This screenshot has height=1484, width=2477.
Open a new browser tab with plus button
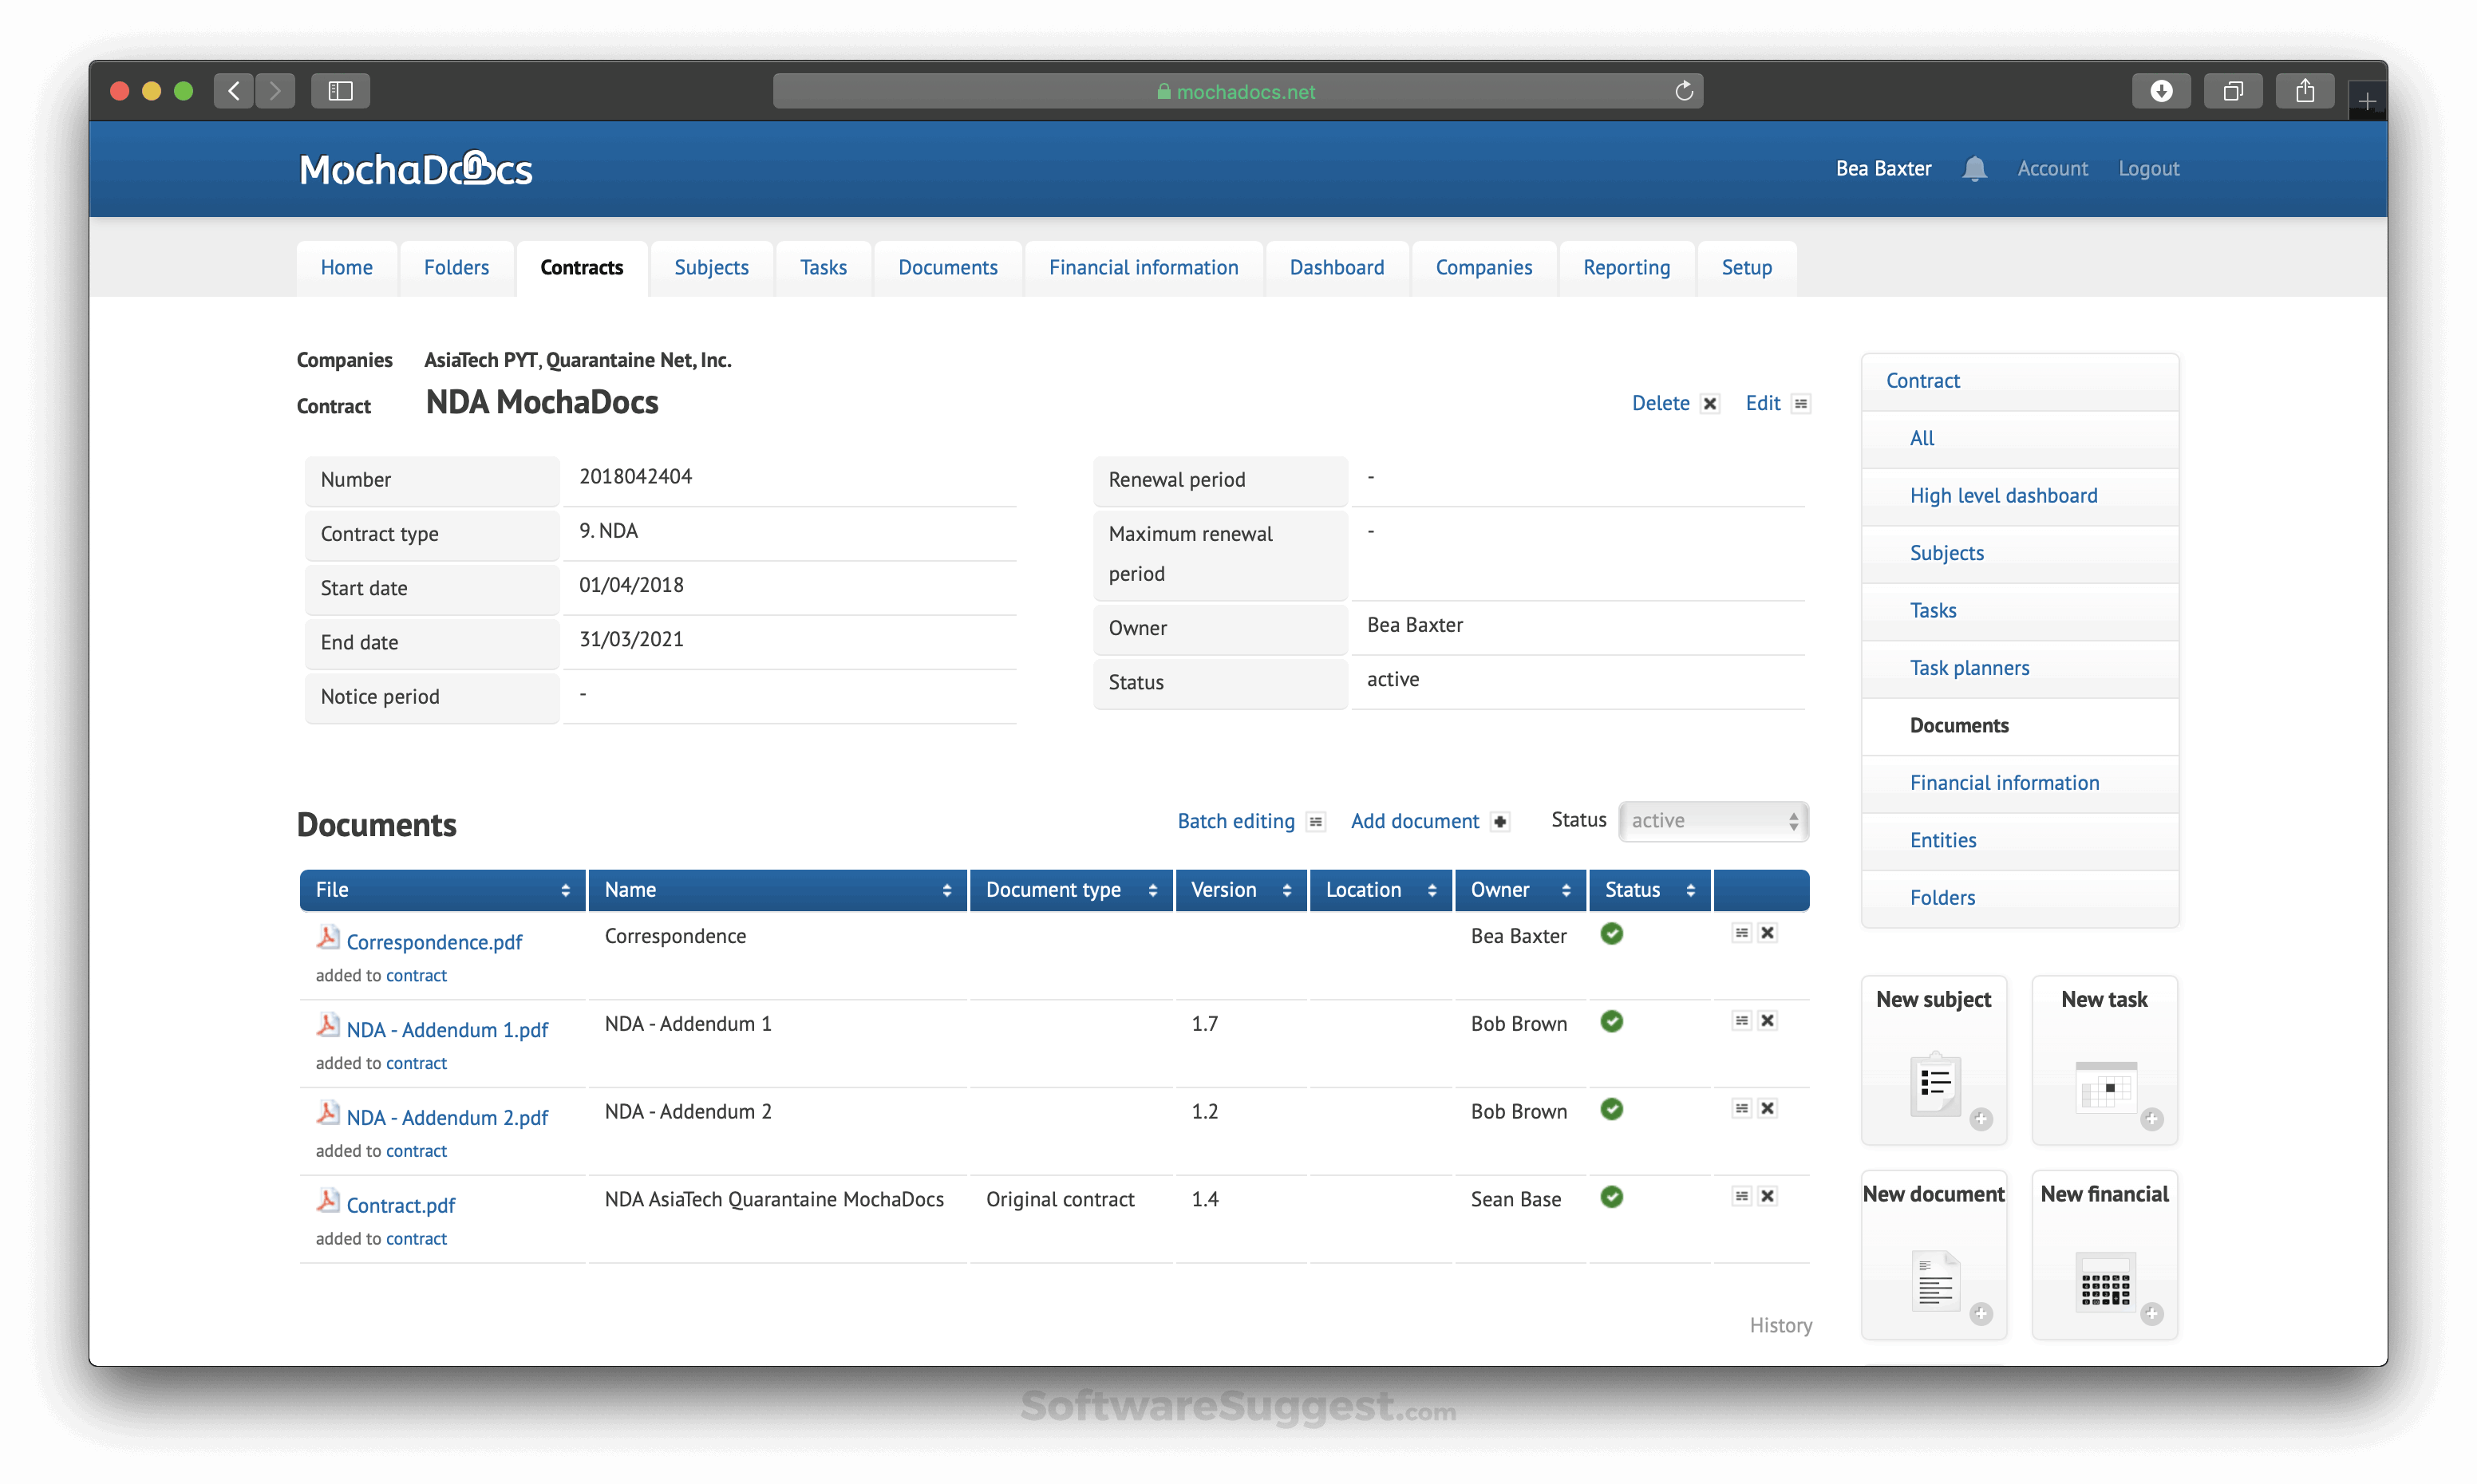coord(2366,101)
